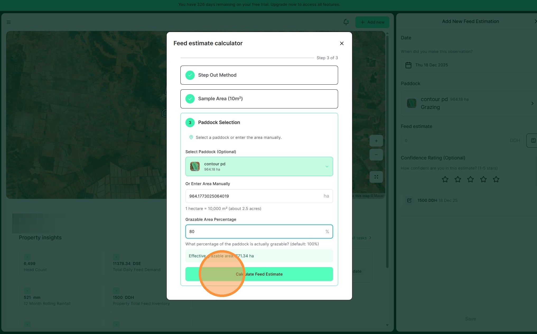The width and height of the screenshot is (537, 334).
Task: Expand the Step Out Method step
Action: 259,75
